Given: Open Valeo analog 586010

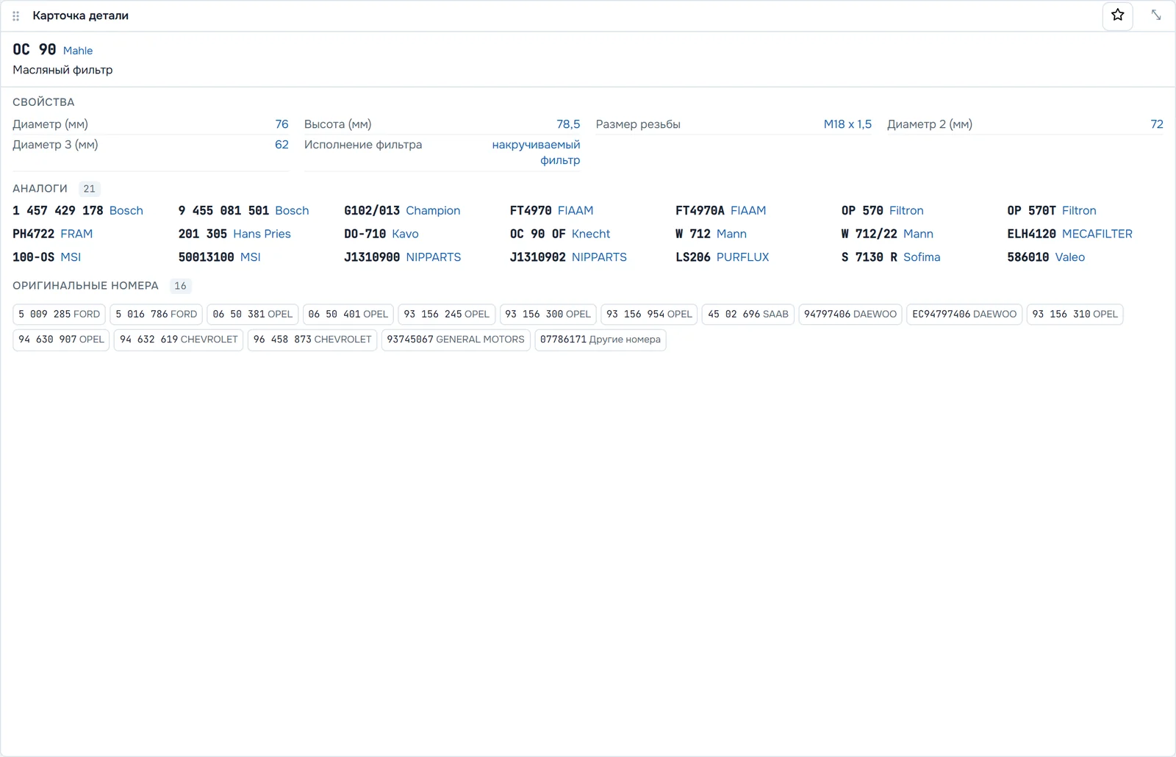Looking at the screenshot, I should (1046, 258).
